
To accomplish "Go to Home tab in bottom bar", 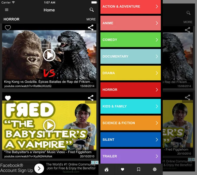I will pos(107,169).
